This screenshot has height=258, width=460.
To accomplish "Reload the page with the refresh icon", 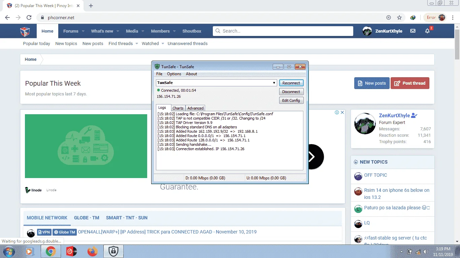I will pos(29,17).
